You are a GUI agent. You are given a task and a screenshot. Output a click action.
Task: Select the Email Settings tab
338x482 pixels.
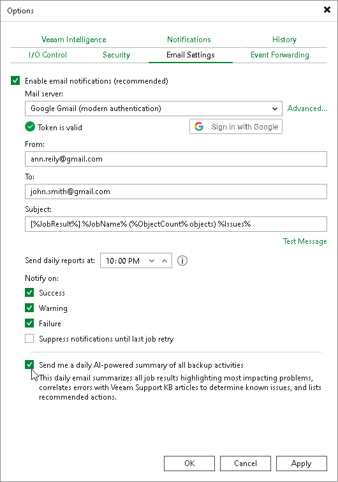[x=190, y=55]
